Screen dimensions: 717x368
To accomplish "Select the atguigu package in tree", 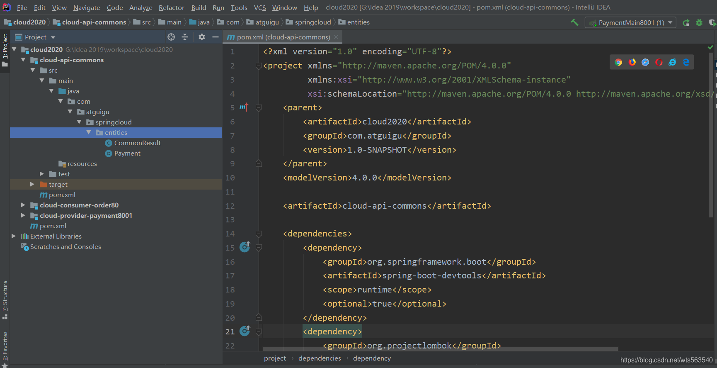I will (93, 112).
